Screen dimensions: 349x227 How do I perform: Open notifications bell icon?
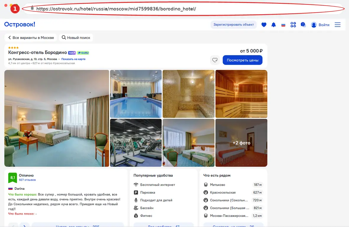pos(274,25)
